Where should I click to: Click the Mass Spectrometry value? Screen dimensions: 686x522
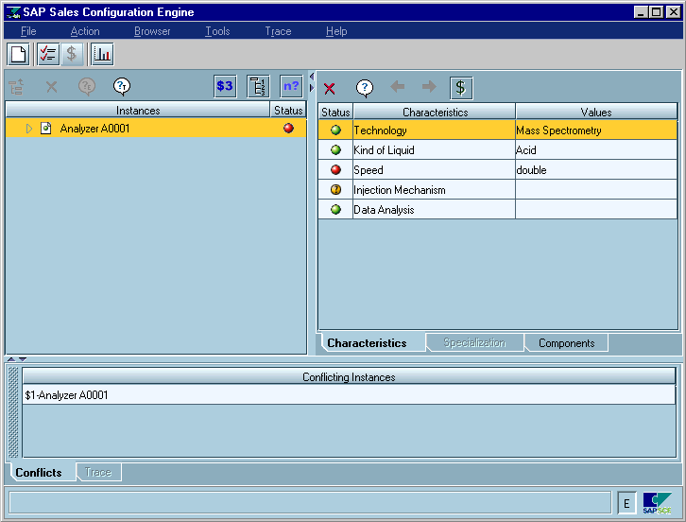pyautogui.click(x=596, y=130)
